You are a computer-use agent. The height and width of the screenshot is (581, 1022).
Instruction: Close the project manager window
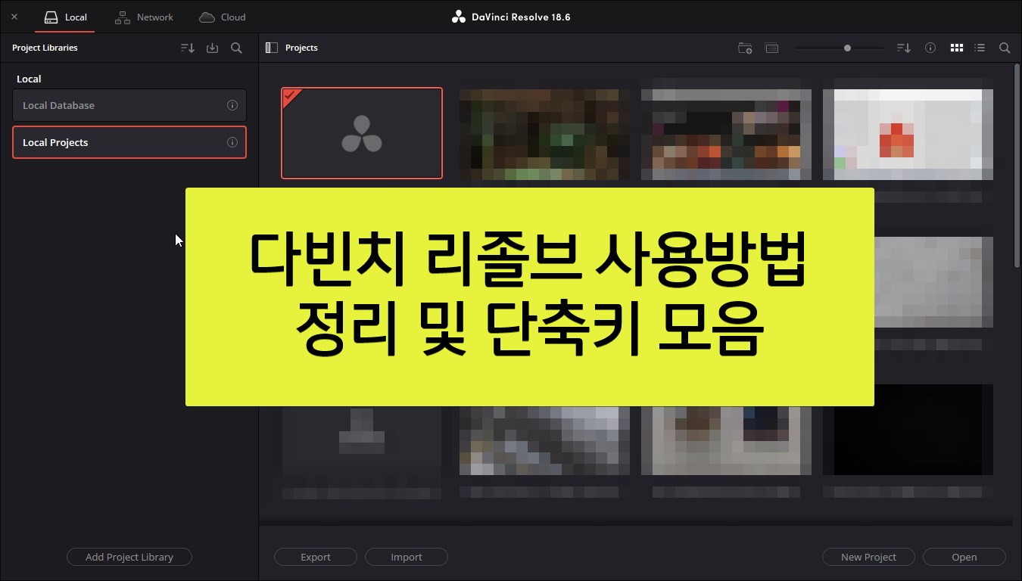[x=14, y=17]
